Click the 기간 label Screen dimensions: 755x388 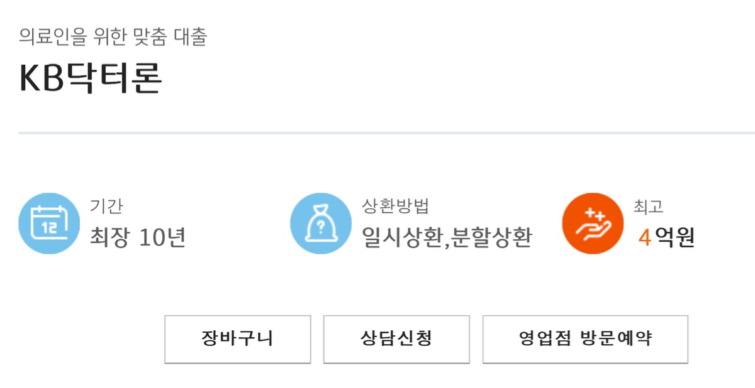pyautogui.click(x=106, y=206)
